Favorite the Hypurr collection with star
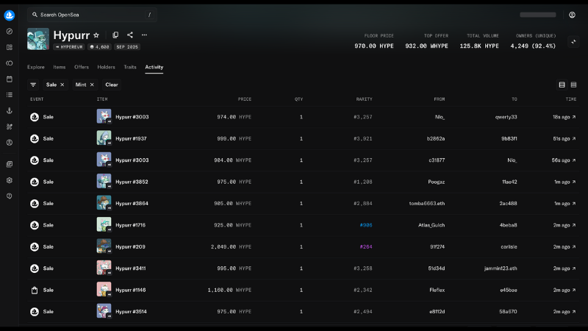The height and width of the screenshot is (331, 588). pyautogui.click(x=96, y=35)
